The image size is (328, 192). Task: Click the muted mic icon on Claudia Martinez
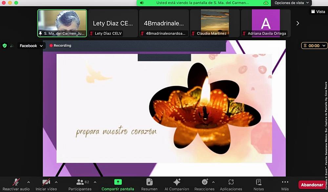point(193,33)
